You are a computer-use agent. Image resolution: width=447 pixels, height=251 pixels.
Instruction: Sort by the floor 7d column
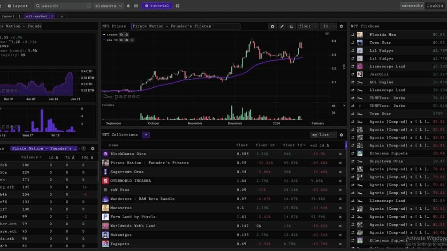point(294,145)
